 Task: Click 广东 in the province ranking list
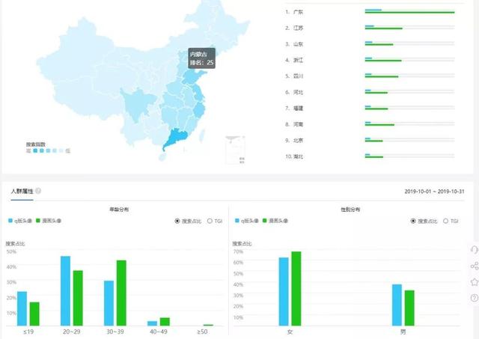coord(298,12)
